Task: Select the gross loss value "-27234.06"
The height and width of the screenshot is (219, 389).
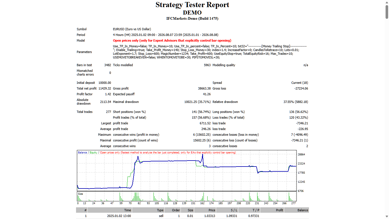Action: click(x=301, y=88)
